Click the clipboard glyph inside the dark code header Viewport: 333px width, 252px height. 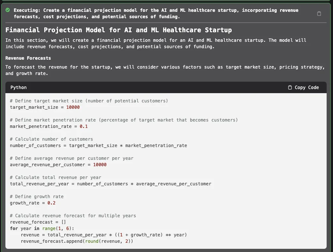tap(290, 87)
